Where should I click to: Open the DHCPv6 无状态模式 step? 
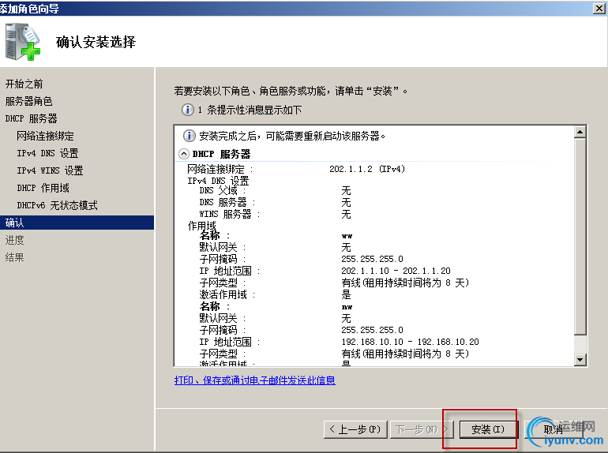57,205
